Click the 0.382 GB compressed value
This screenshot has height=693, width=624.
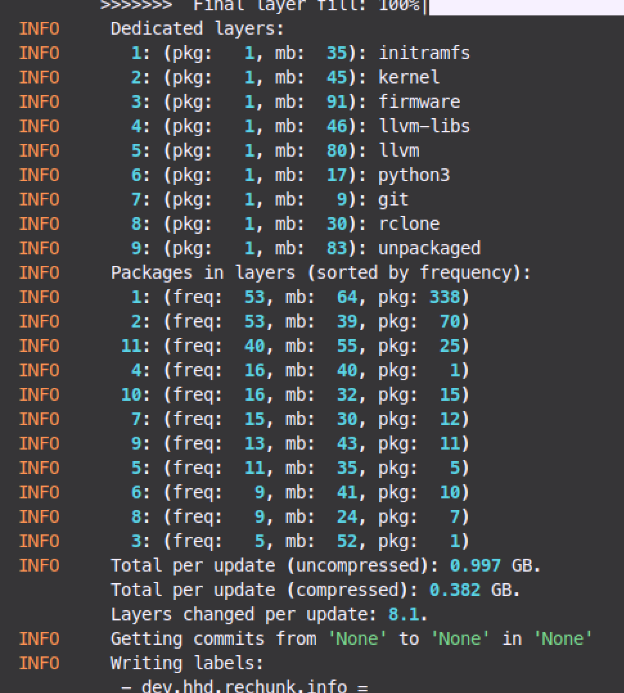point(454,590)
